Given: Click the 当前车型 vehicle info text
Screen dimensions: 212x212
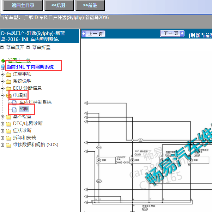Looking at the screenshot, I should (54, 17).
